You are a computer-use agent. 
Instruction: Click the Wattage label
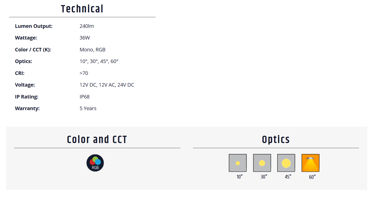[26, 38]
